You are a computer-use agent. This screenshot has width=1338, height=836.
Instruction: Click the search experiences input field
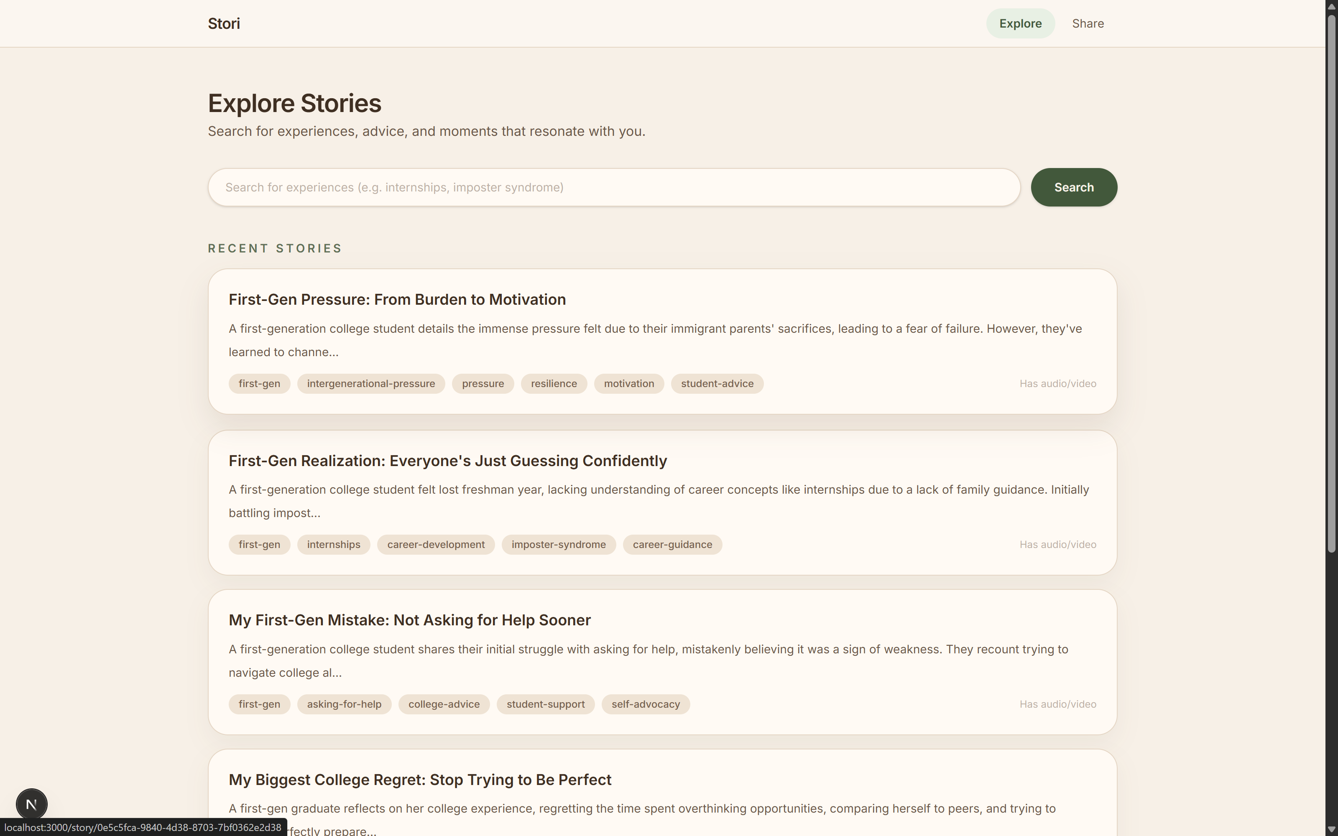click(x=614, y=187)
